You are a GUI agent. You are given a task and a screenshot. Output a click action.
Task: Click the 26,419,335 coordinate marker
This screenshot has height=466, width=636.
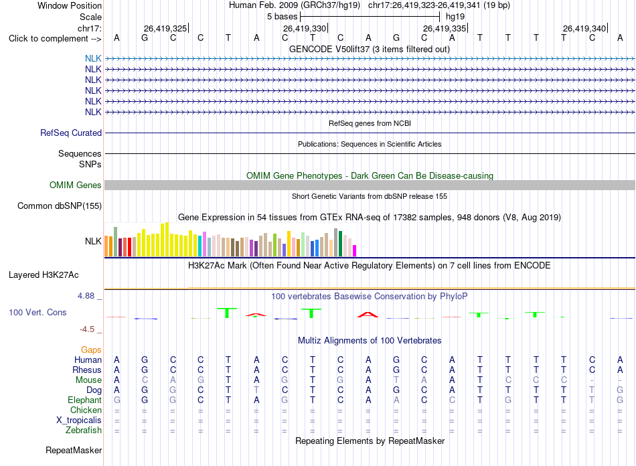point(445,28)
